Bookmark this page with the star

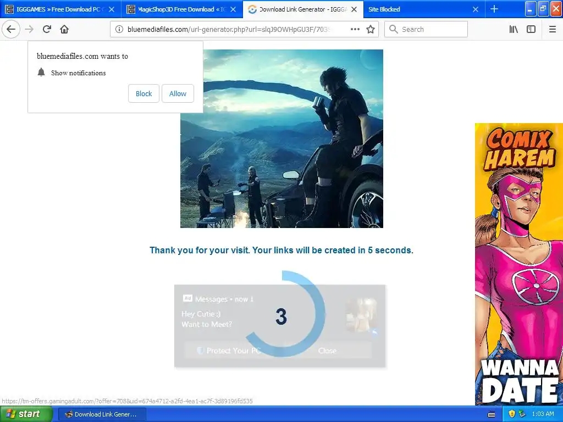pyautogui.click(x=371, y=30)
